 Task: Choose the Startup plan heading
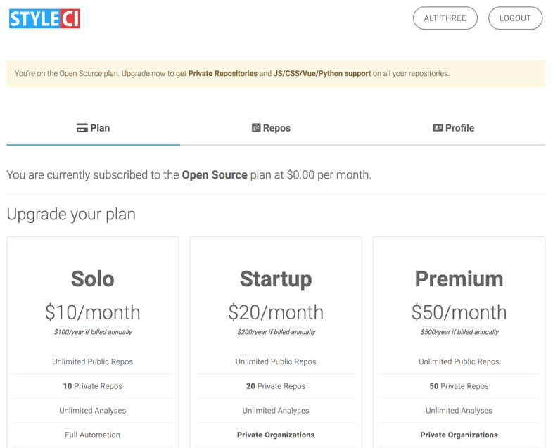coord(276,279)
